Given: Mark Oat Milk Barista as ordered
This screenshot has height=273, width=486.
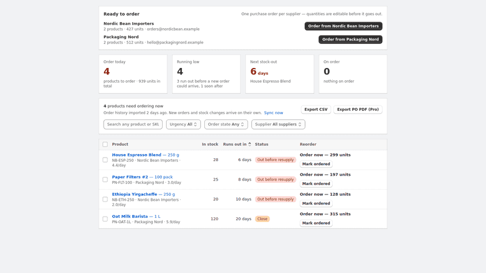Looking at the screenshot, I should point(316,223).
